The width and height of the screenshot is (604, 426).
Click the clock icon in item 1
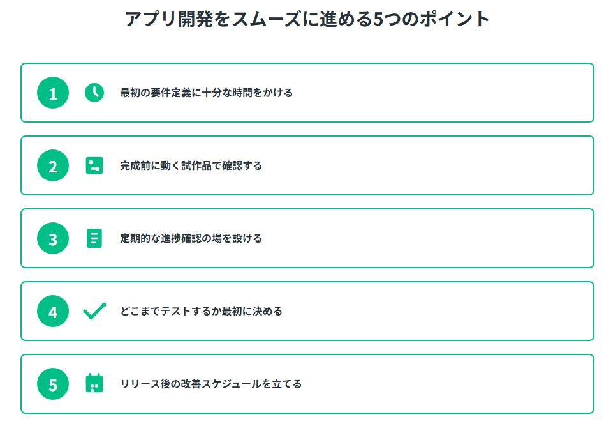pos(94,93)
